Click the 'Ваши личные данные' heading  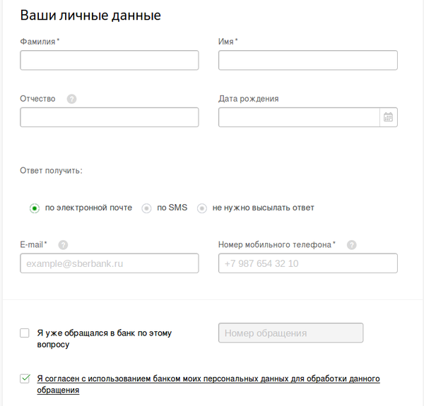(90, 16)
